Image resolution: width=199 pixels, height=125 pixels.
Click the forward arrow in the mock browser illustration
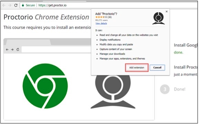pyautogui.click(x=12, y=50)
